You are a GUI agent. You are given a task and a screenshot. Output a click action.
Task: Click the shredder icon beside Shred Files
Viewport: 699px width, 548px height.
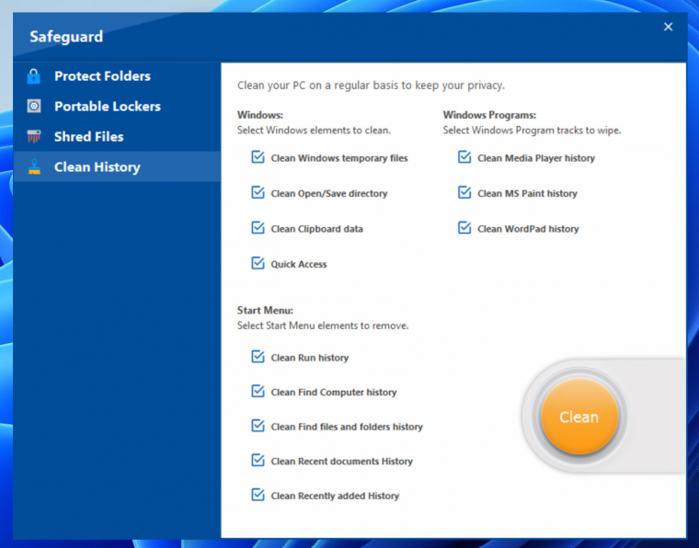coord(34,136)
